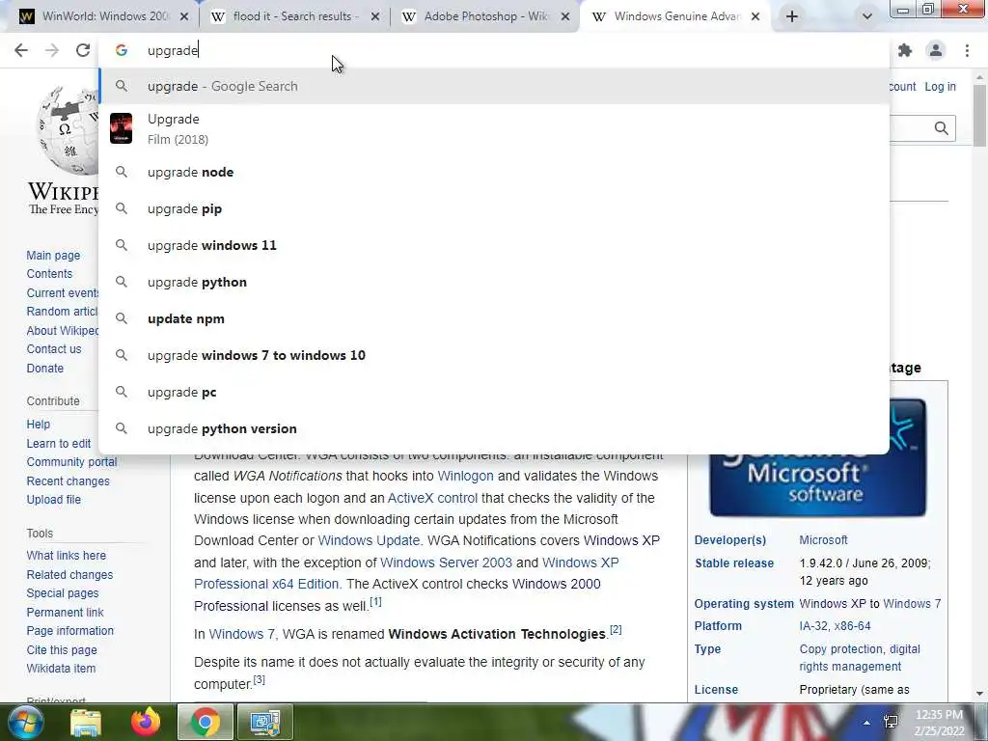This screenshot has width=988, height=741.
Task: Click the Upgrade film poster thumbnail
Action: pyautogui.click(x=121, y=128)
